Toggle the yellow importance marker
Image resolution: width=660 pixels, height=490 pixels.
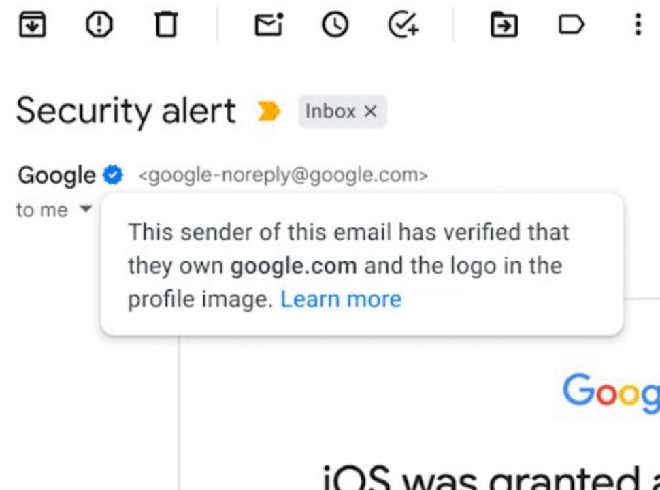(x=268, y=111)
